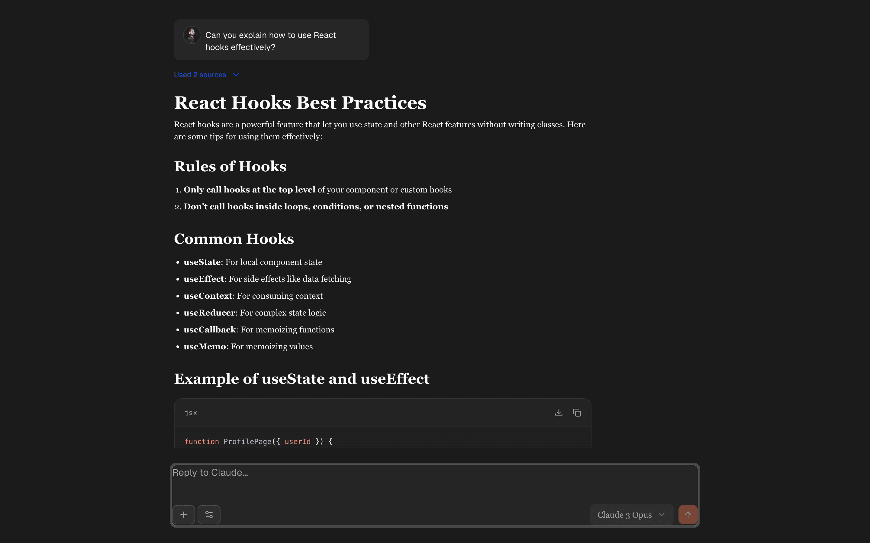Click the Example of useState and useEffect heading

301,379
